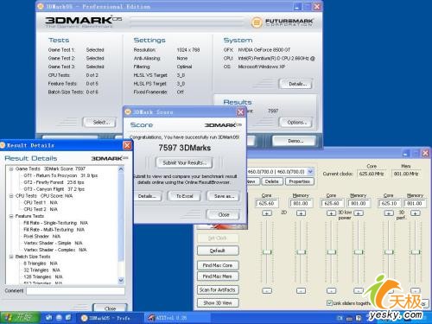Click plus under 3D low power Memory

358,213
